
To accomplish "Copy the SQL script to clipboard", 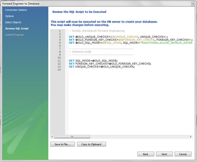I will pos(91,144).
